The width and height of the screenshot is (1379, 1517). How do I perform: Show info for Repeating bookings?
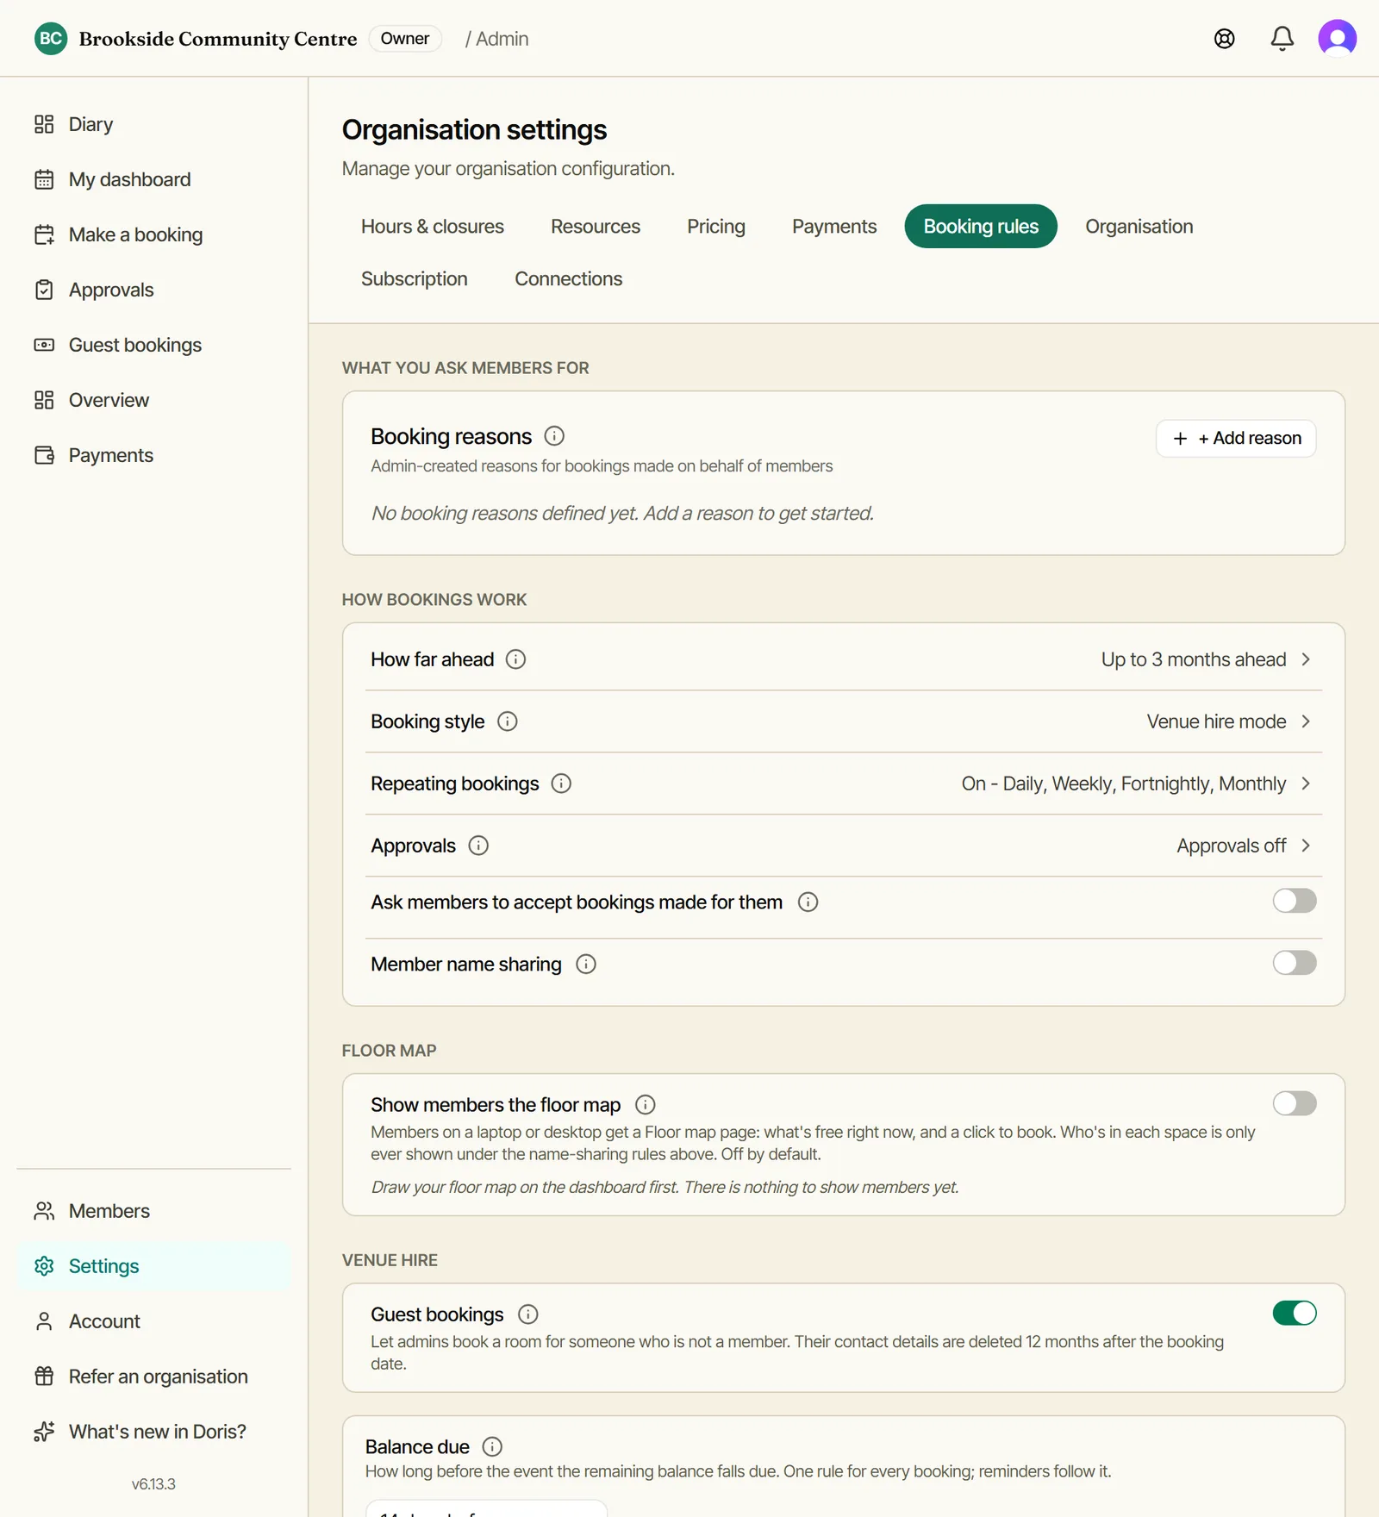pos(561,783)
